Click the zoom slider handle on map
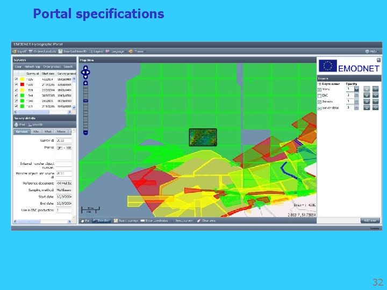This screenshot has height=290, width=387. [x=85, y=101]
